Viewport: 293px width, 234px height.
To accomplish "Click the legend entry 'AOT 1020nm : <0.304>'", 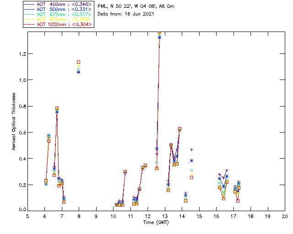I will pos(58,24).
